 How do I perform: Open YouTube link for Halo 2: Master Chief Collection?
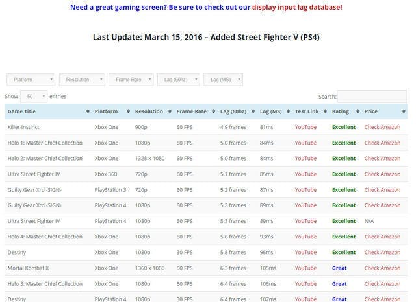click(x=305, y=158)
